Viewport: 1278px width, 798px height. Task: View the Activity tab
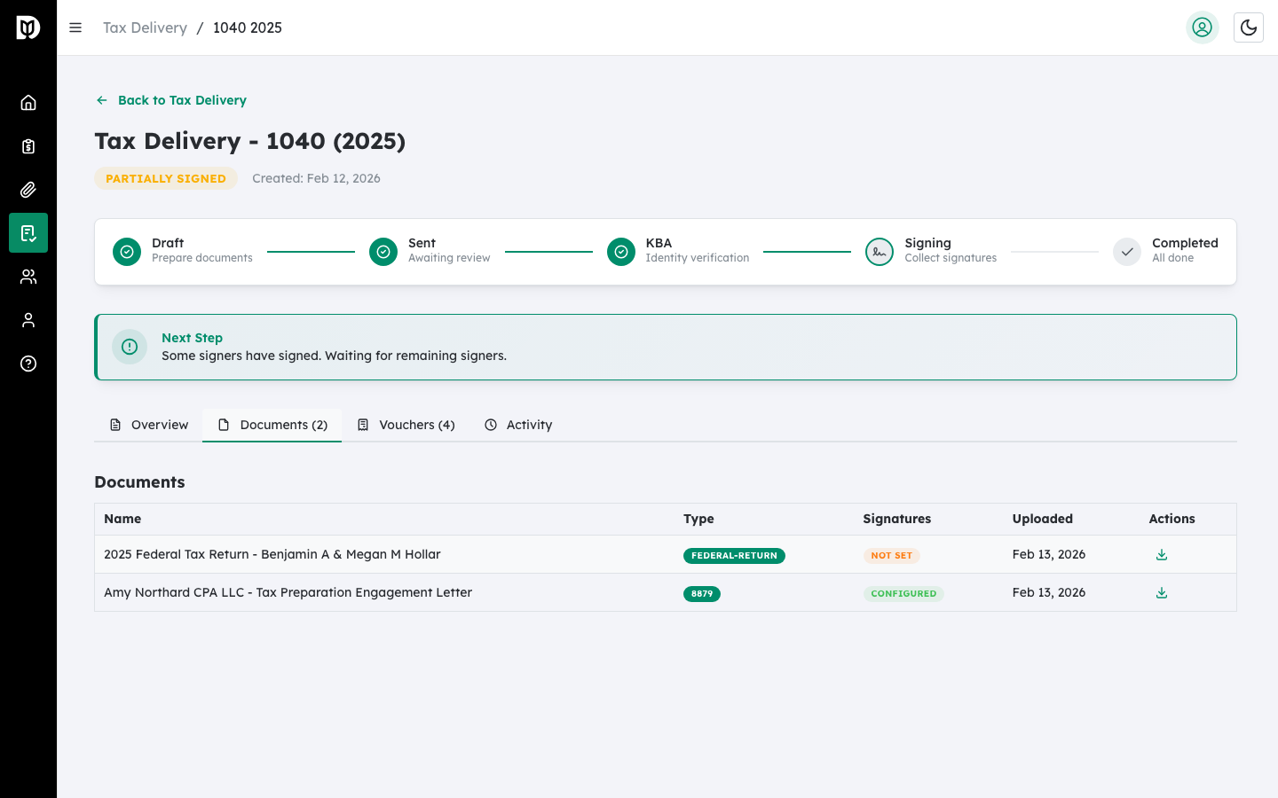(x=518, y=425)
